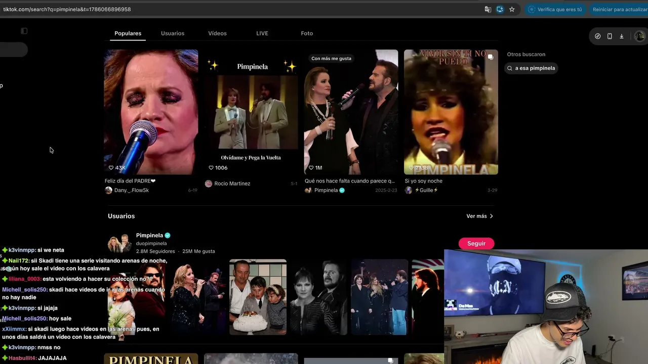Screen dimensions: 648x364
Task: Open the black-and-white duo portrait thumbnail
Action: (x=318, y=297)
